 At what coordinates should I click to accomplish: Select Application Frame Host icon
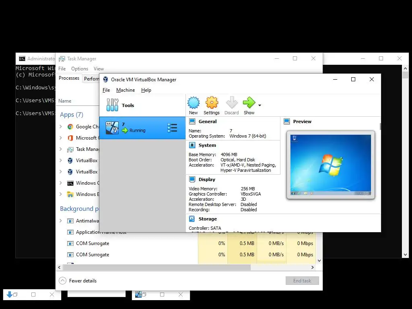(70, 232)
